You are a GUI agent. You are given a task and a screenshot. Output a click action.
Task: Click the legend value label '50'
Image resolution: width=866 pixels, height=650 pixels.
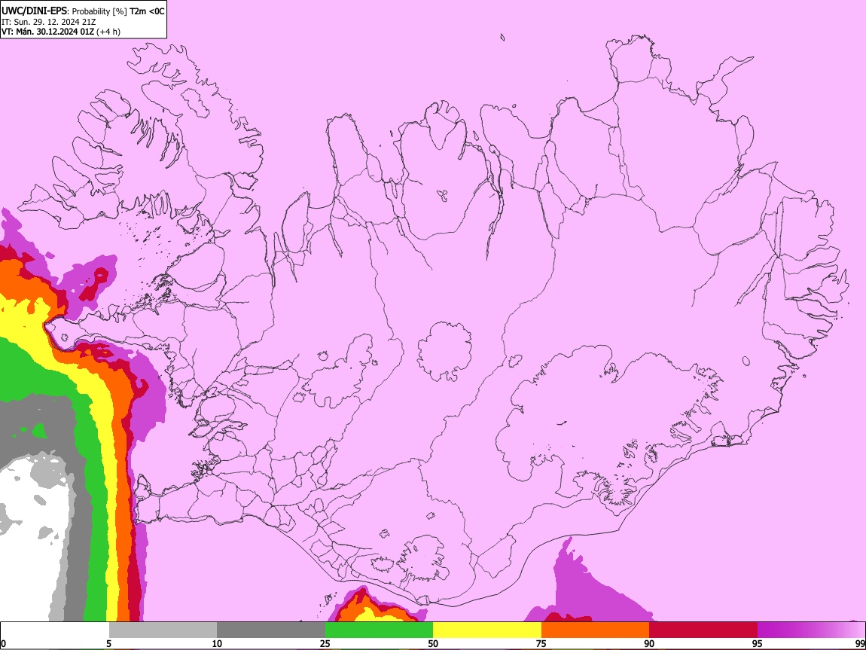coord(433,644)
